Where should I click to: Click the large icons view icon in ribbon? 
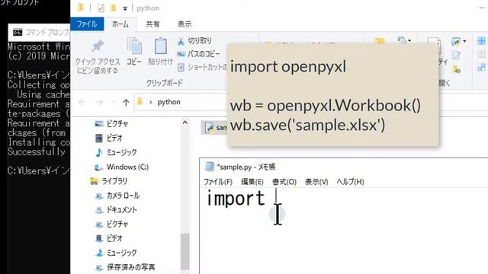pos(481,41)
